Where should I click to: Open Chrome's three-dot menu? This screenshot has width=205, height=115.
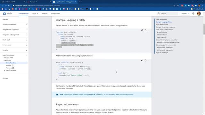203,6
